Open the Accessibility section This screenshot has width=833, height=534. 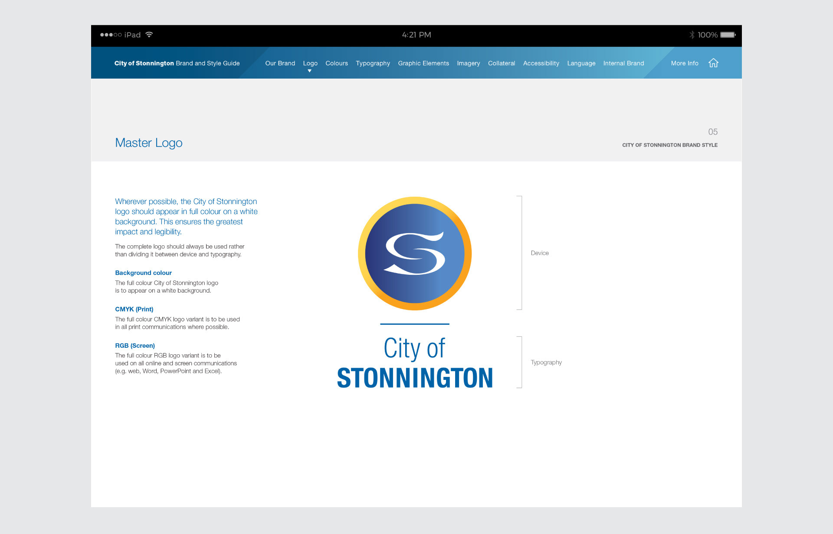(541, 63)
